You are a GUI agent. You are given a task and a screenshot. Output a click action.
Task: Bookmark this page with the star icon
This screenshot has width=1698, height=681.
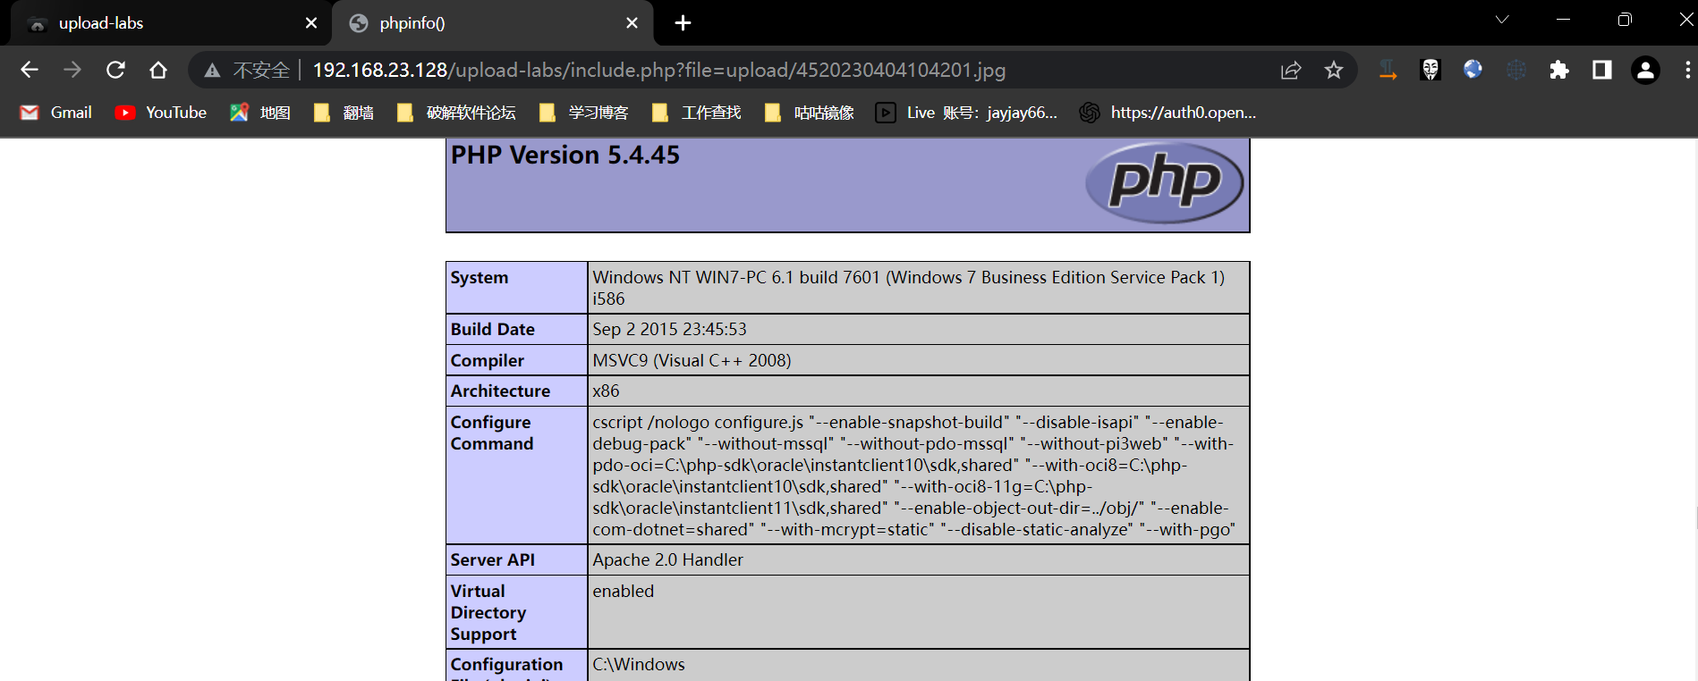pos(1333,70)
